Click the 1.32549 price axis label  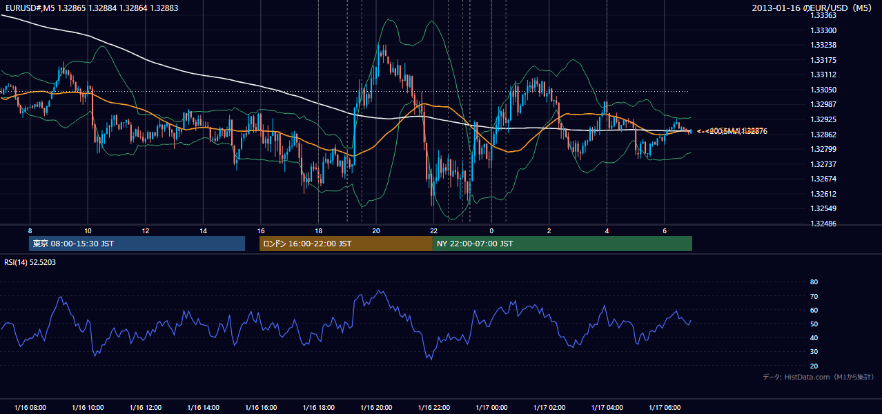823,208
